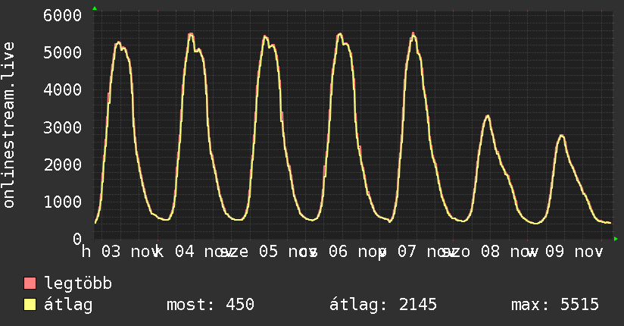Click the '08 nov' date label
624x326 pixels.
(509, 252)
